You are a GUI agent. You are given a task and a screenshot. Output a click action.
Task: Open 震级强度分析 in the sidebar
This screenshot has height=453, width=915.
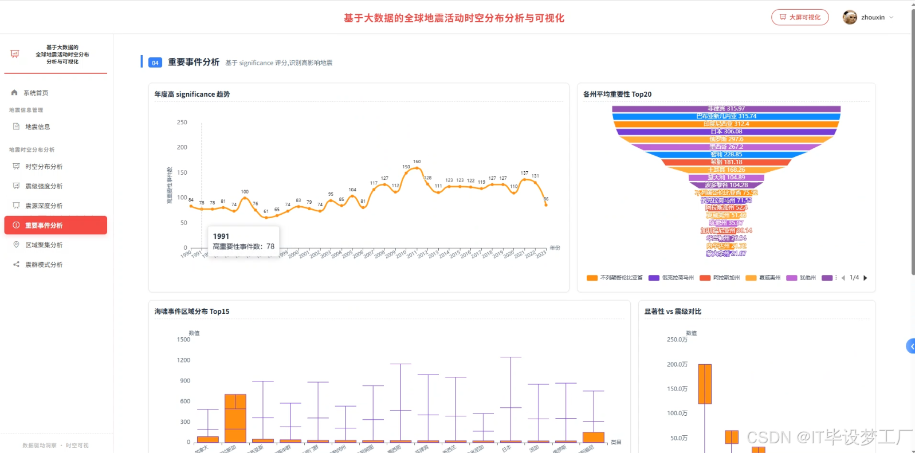(x=56, y=186)
